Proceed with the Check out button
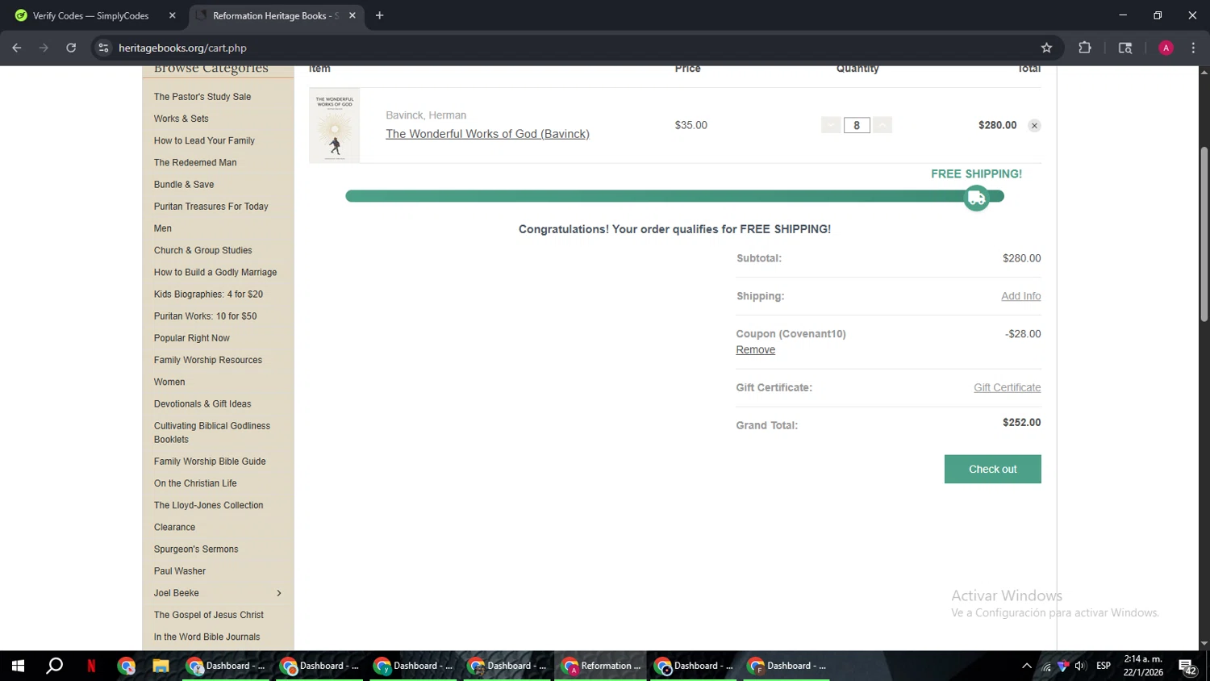This screenshot has height=681, width=1210. (x=992, y=469)
